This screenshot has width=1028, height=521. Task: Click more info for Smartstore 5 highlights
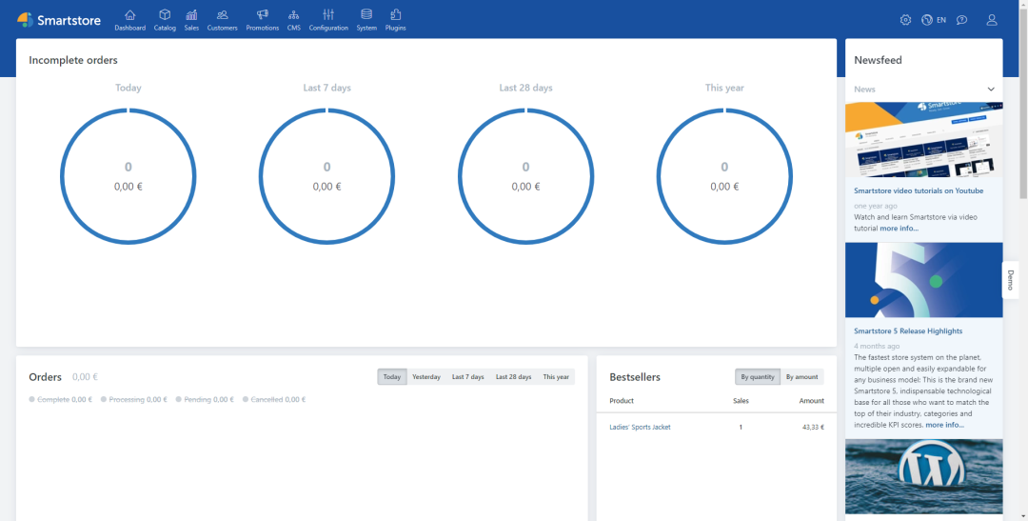945,425
